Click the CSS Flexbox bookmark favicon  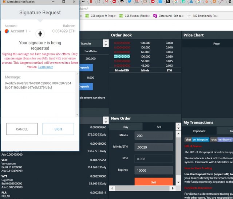121,16
